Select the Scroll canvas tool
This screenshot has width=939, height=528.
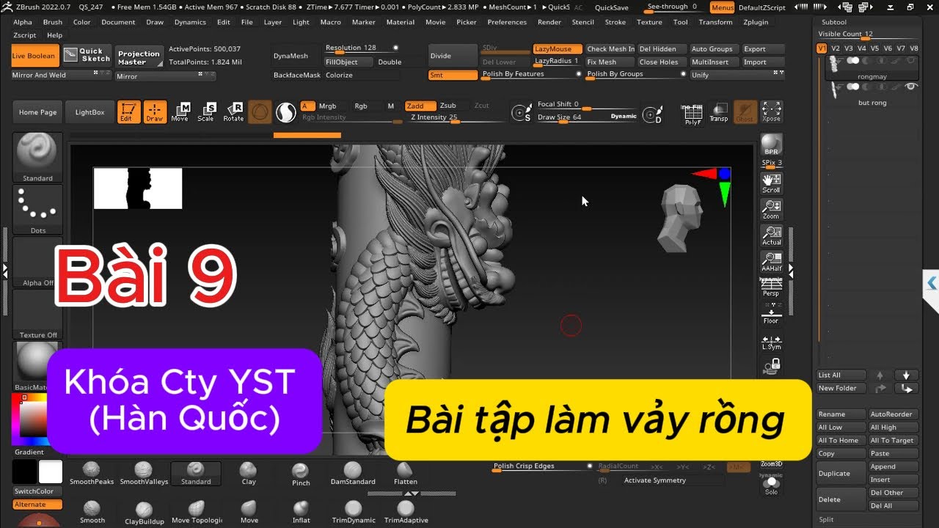click(771, 183)
